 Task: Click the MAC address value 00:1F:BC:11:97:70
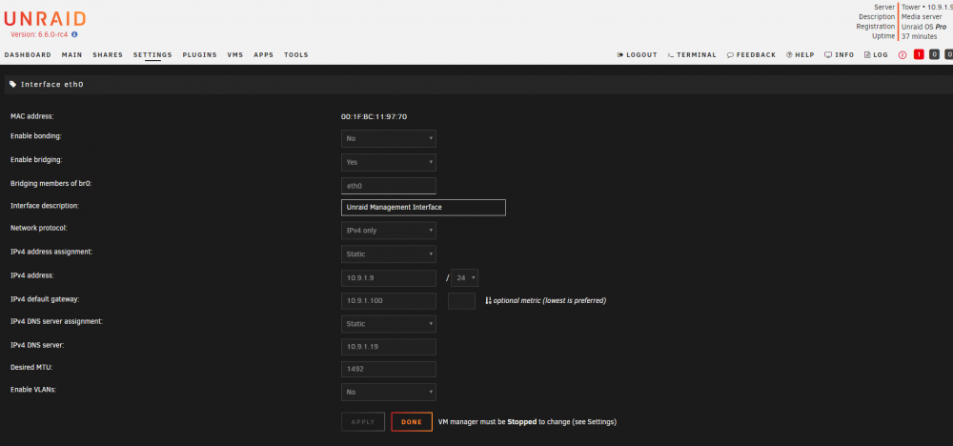click(374, 116)
